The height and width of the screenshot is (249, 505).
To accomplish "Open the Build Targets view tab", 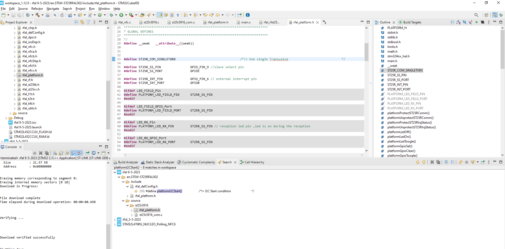I will point(412,22).
